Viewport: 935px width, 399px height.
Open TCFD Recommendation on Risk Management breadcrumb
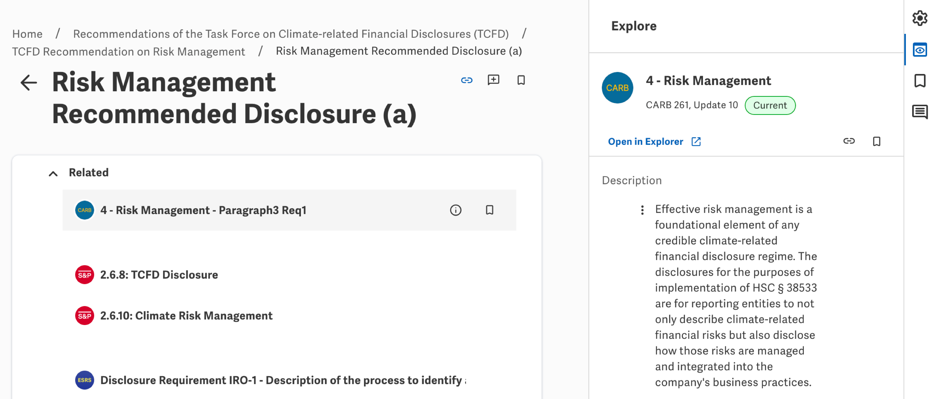click(x=128, y=52)
